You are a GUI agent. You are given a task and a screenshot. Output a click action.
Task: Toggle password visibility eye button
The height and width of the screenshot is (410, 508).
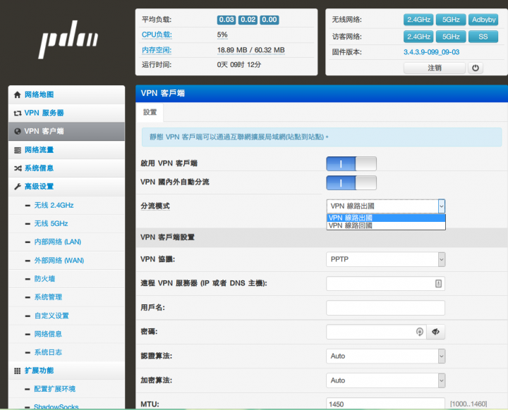[x=436, y=332]
